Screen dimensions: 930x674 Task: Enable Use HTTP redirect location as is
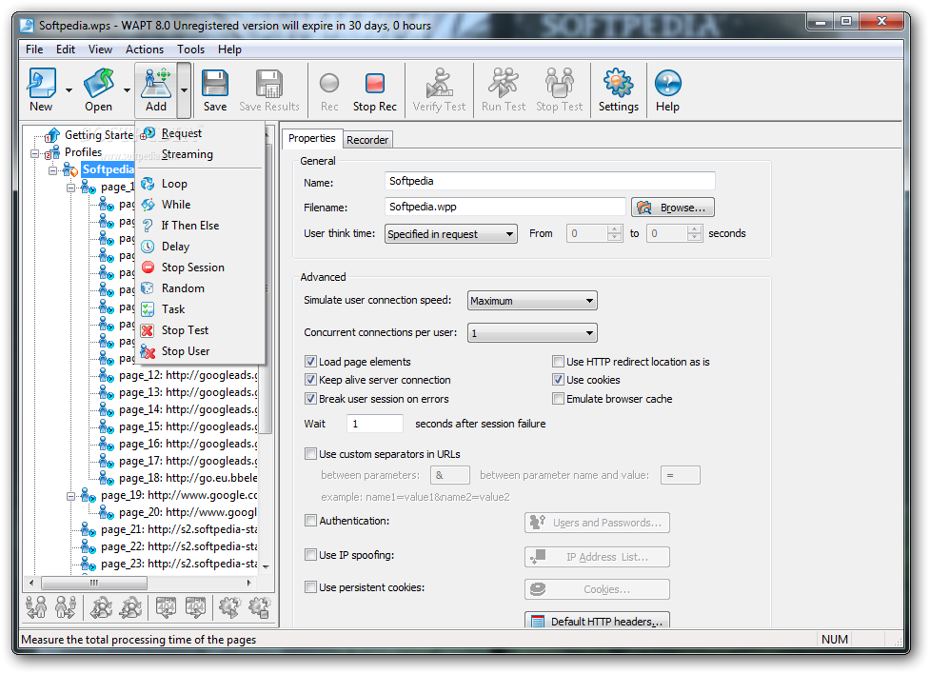tap(558, 362)
